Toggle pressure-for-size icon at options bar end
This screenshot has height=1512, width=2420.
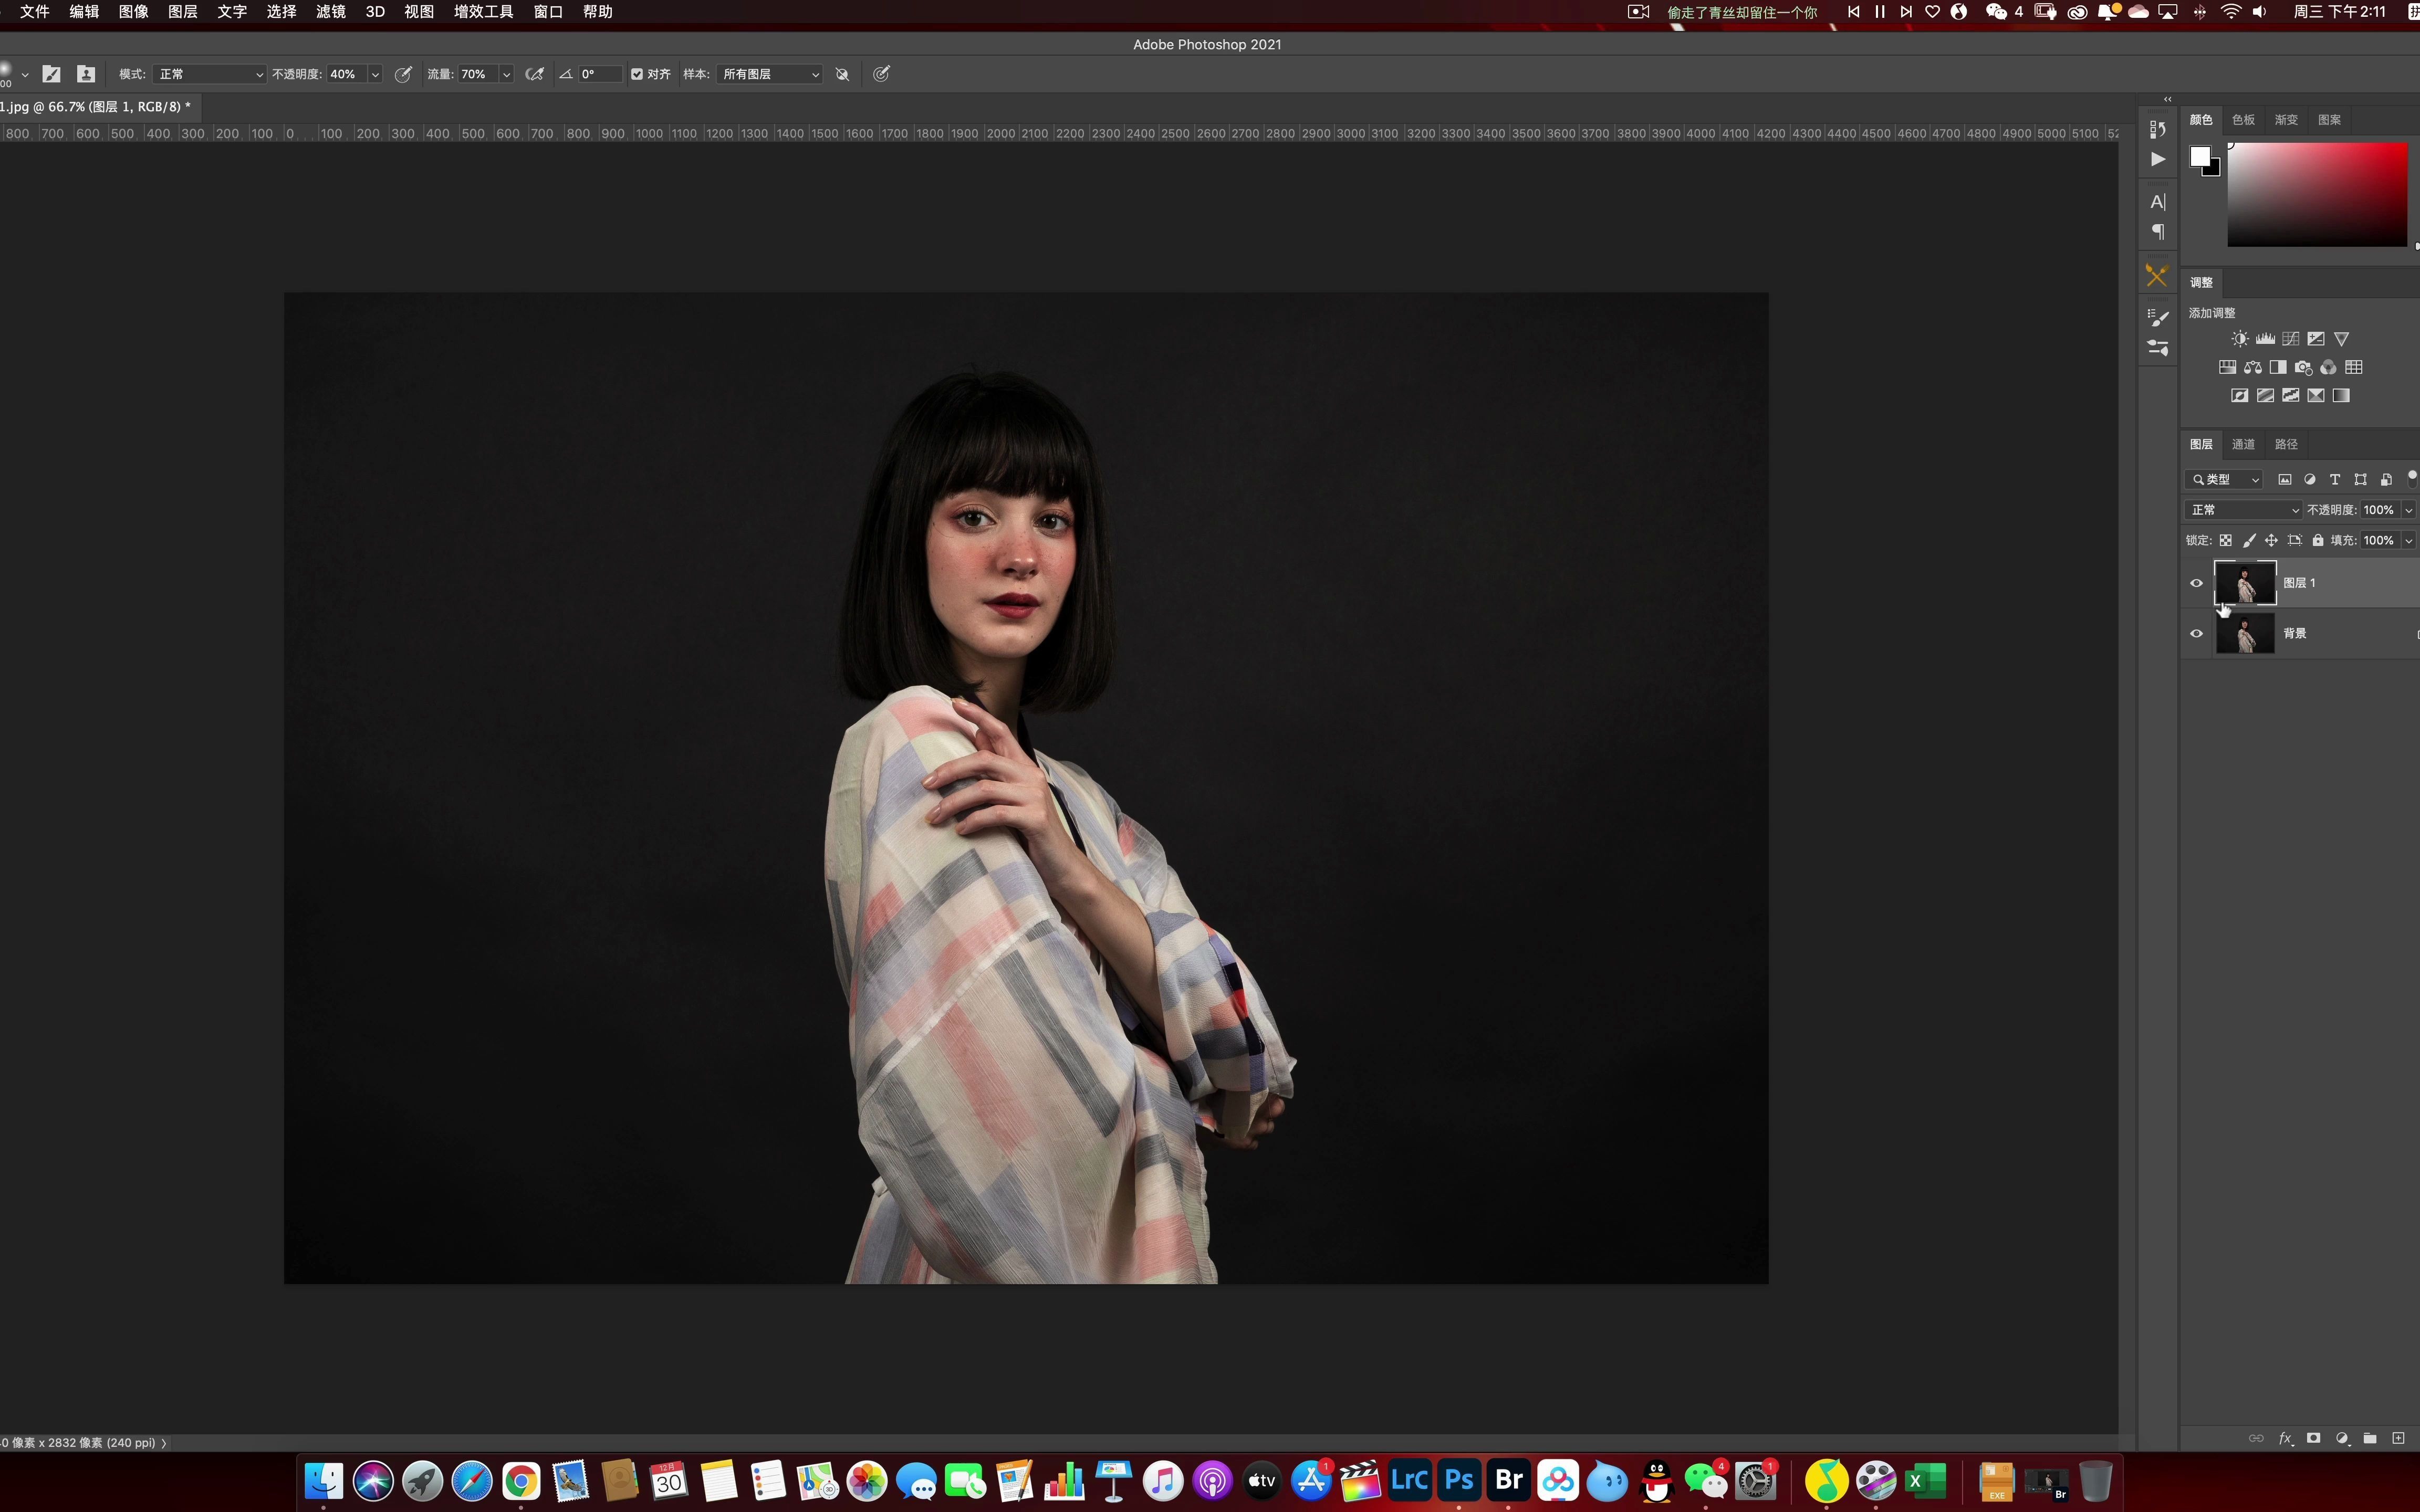pyautogui.click(x=881, y=74)
